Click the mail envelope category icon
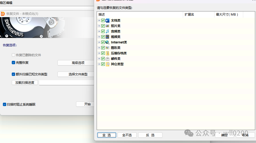256x143 pixels. coord(107,59)
